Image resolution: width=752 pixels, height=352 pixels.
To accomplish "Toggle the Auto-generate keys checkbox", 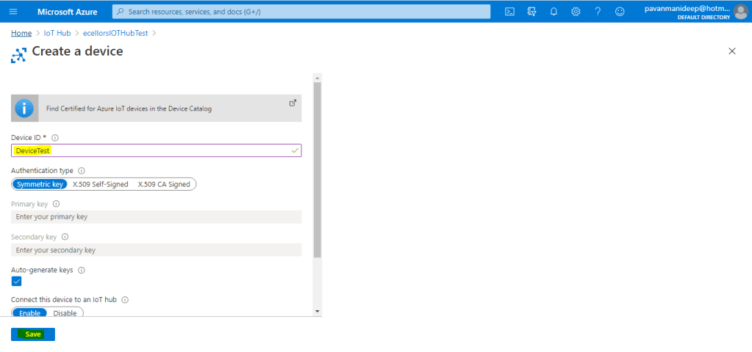I will 17,281.
